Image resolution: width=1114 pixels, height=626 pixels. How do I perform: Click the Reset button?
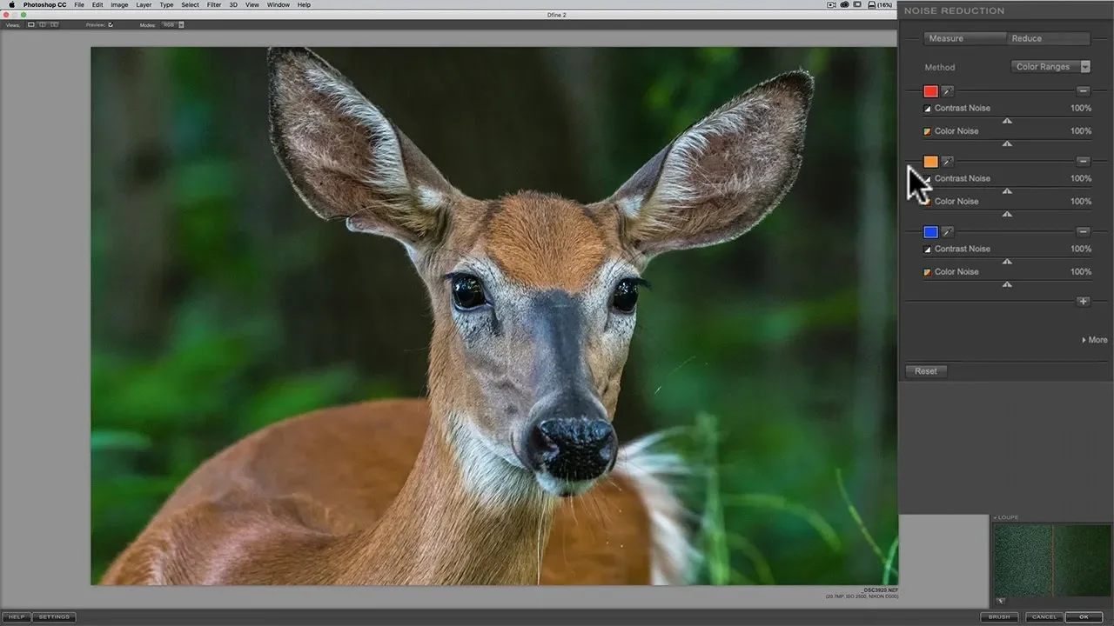(x=926, y=371)
